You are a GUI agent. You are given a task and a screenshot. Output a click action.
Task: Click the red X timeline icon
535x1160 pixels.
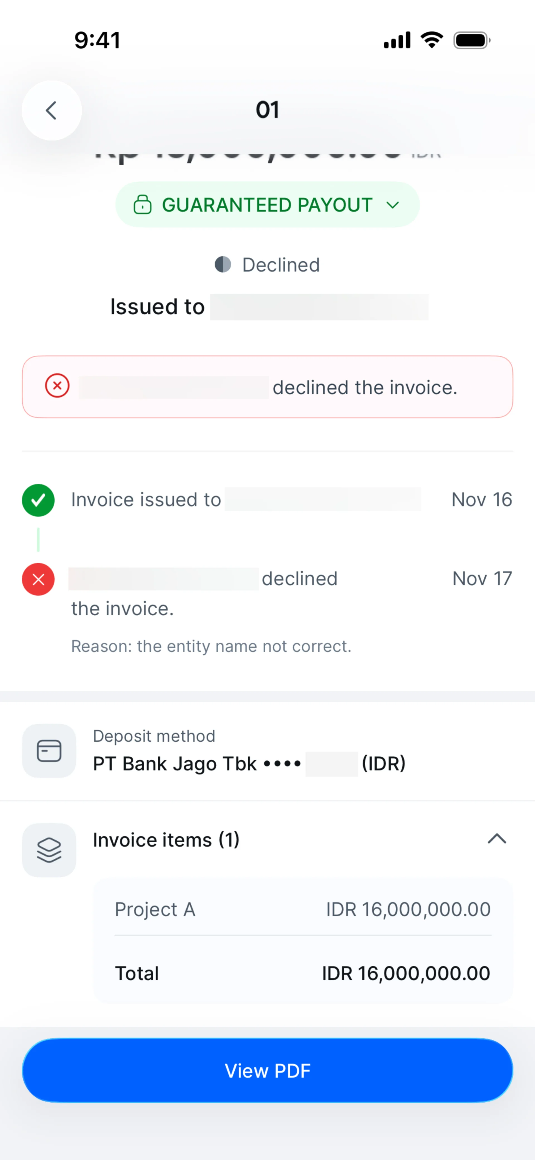tap(38, 579)
